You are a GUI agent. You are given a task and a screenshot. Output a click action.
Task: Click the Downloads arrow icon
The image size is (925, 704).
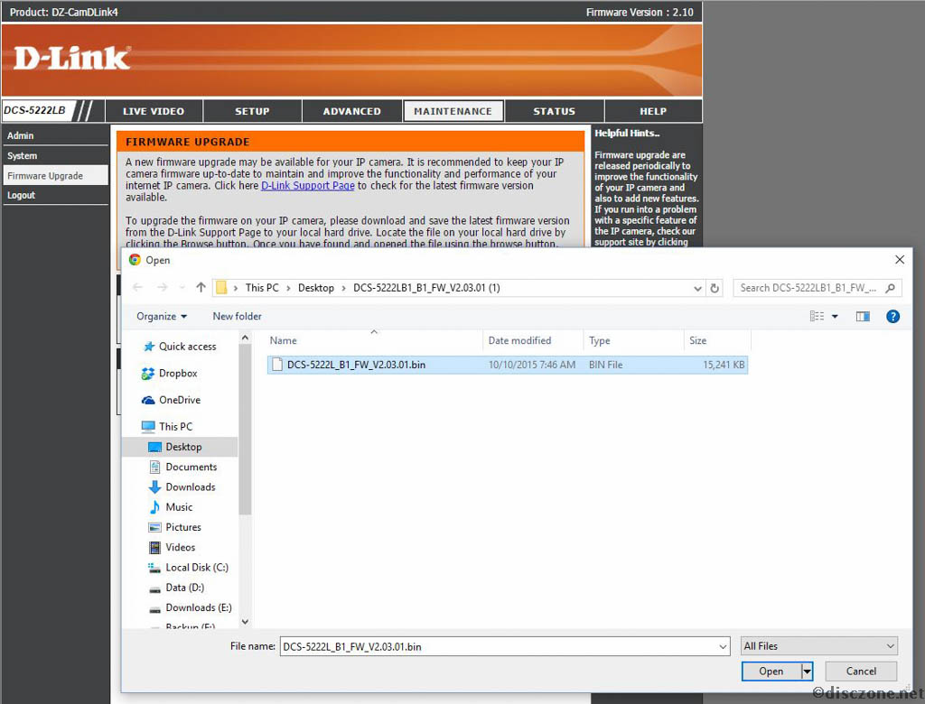154,487
